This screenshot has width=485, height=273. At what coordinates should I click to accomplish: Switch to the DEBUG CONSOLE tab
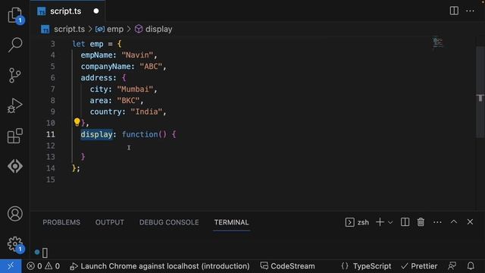pyautogui.click(x=169, y=222)
